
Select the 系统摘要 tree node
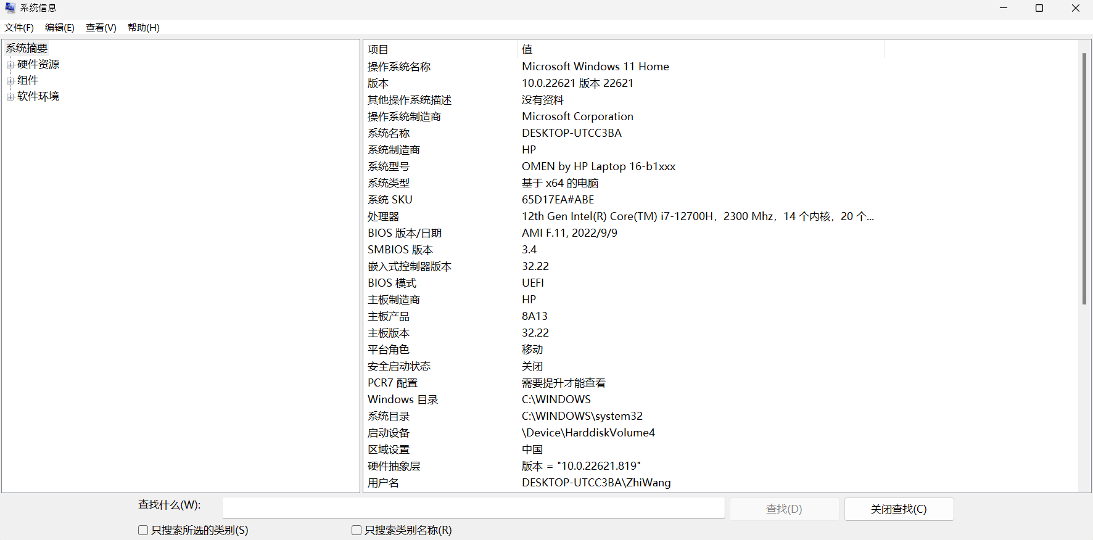click(27, 48)
